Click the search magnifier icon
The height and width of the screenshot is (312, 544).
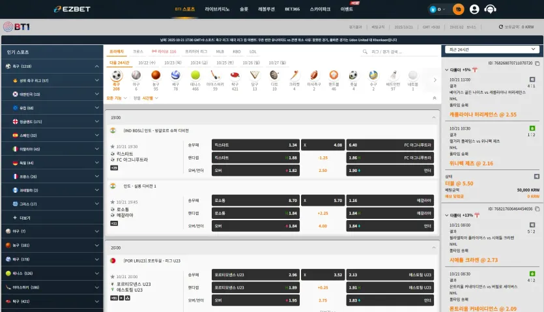pos(365,51)
